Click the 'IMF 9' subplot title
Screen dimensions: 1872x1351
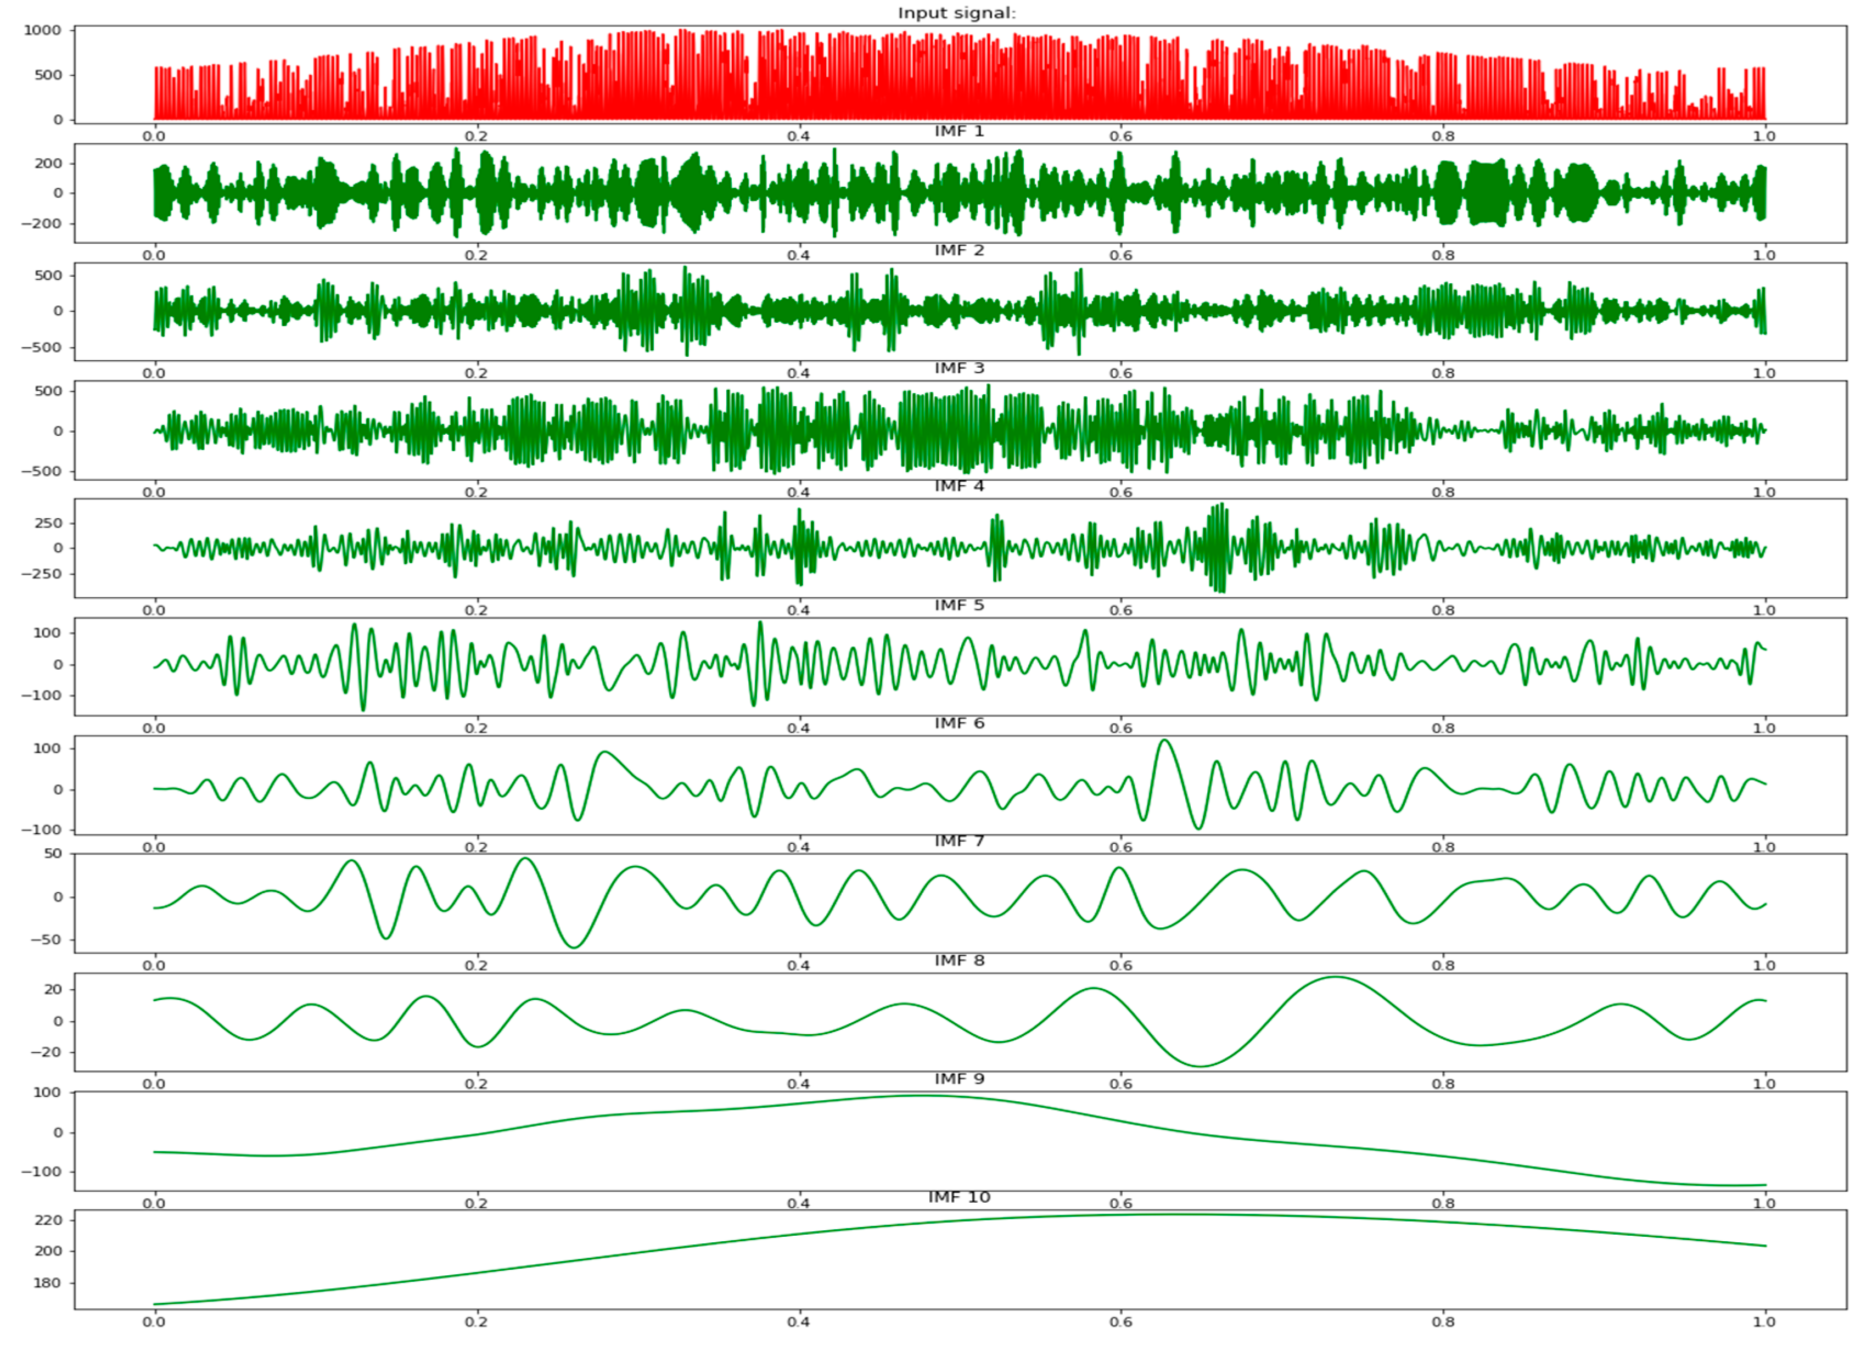pyautogui.click(x=959, y=1079)
